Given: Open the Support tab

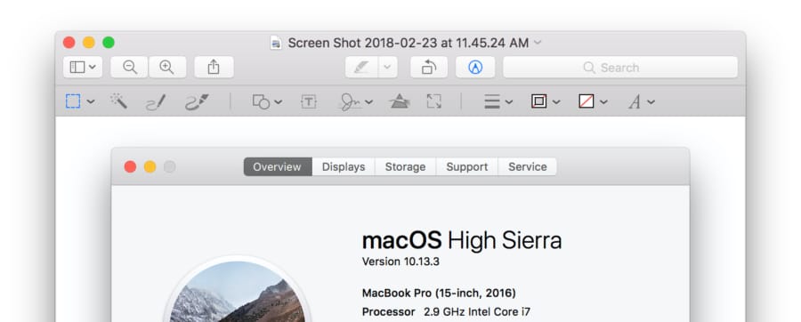Looking at the screenshot, I should pos(467,167).
